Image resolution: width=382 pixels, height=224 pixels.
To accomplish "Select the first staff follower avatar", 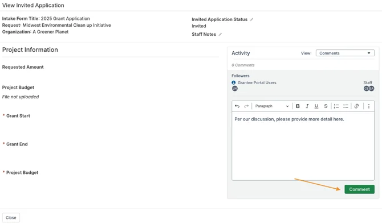I will point(366,89).
